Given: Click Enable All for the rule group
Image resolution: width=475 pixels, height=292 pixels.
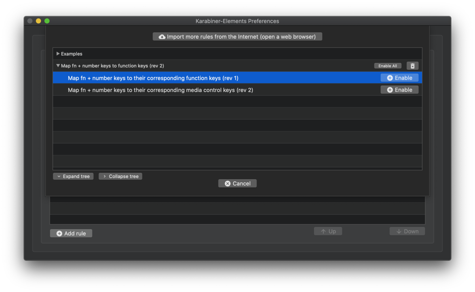Looking at the screenshot, I should coord(388,66).
